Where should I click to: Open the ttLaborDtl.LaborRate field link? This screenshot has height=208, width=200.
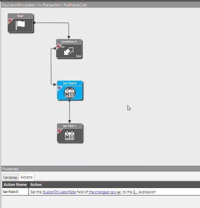point(59,192)
